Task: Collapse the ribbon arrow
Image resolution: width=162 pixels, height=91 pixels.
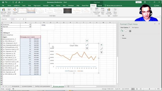Action: [160, 16]
